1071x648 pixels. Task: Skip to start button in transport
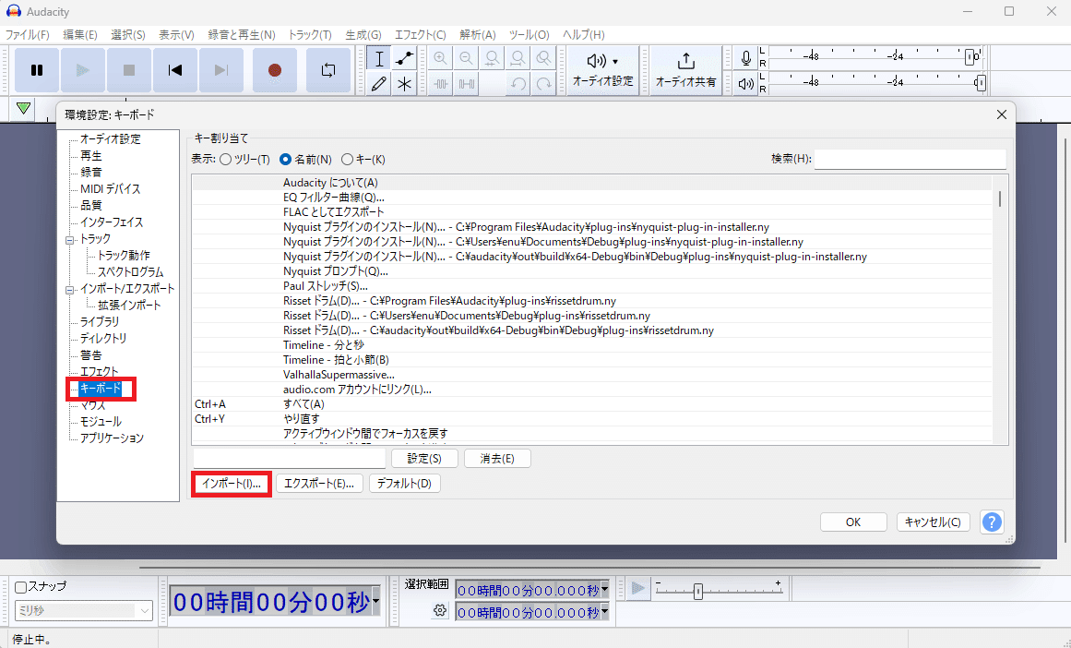175,70
